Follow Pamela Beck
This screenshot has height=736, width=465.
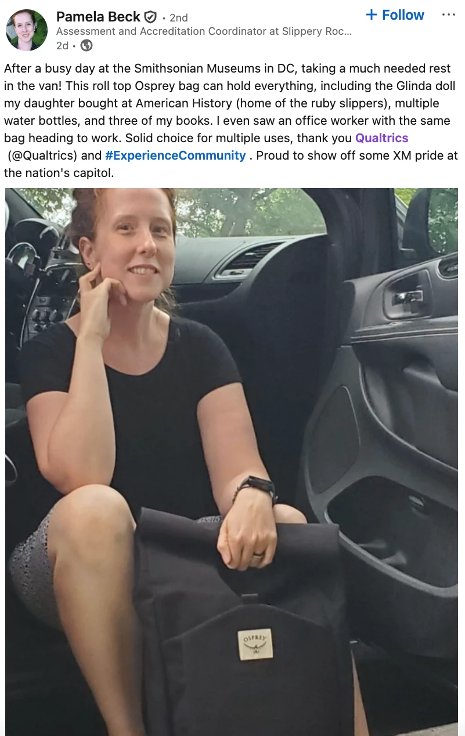coord(395,15)
